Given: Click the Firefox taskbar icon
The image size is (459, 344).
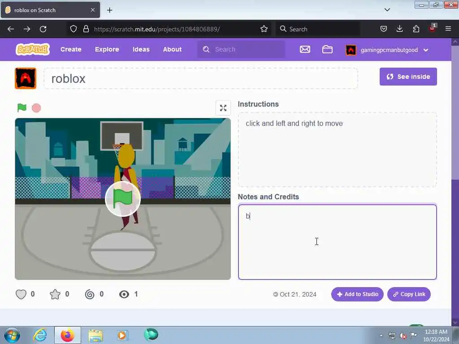Looking at the screenshot, I should [x=68, y=335].
